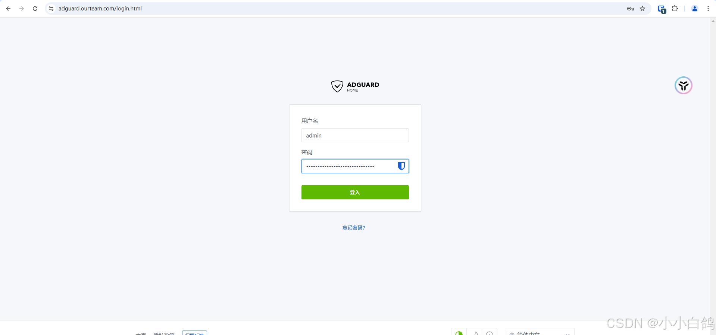The height and width of the screenshot is (335, 716).
Task: Reload the AdGuard login page
Action: (35, 9)
